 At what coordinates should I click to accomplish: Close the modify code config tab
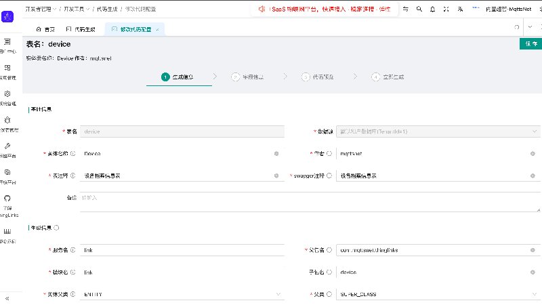(157, 30)
